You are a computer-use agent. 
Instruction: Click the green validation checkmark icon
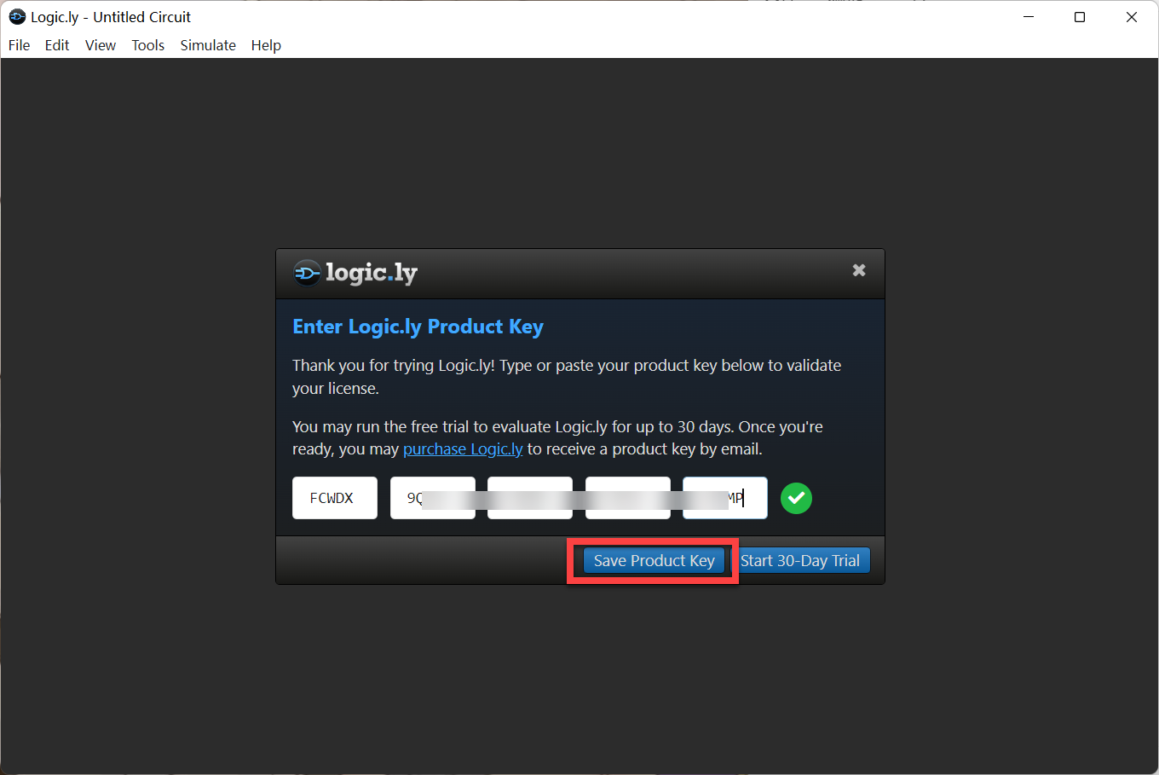(796, 498)
